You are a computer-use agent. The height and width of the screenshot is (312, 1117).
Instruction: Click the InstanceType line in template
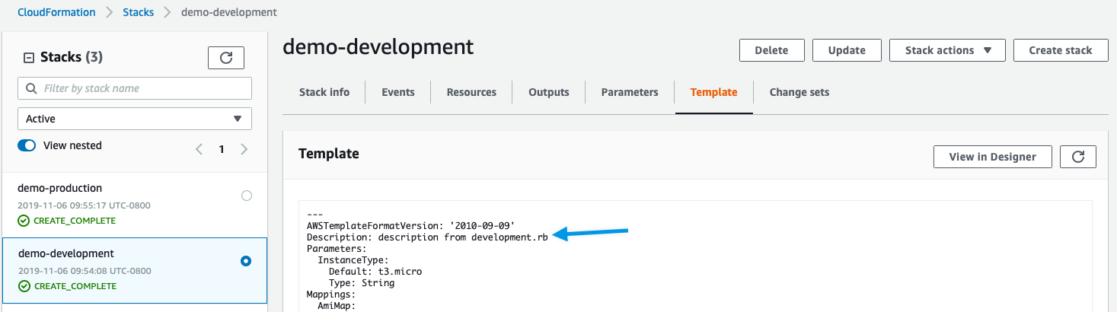(x=353, y=259)
